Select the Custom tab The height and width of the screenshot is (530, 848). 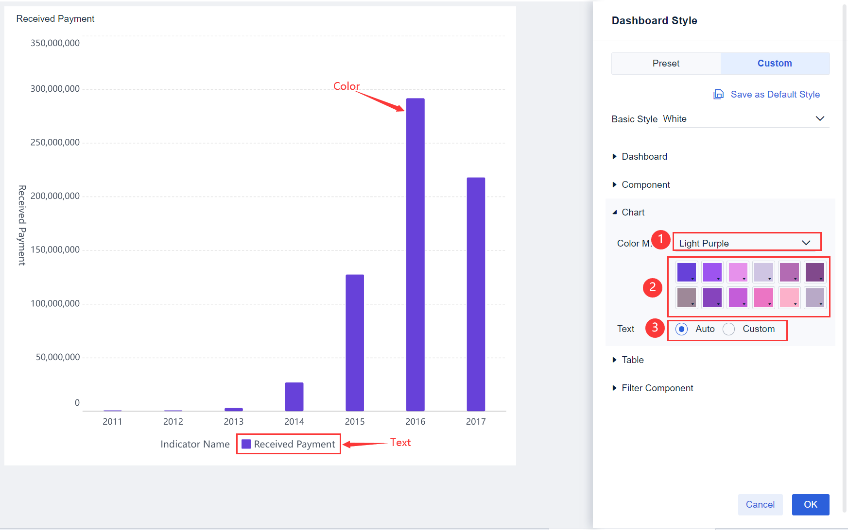coord(775,63)
